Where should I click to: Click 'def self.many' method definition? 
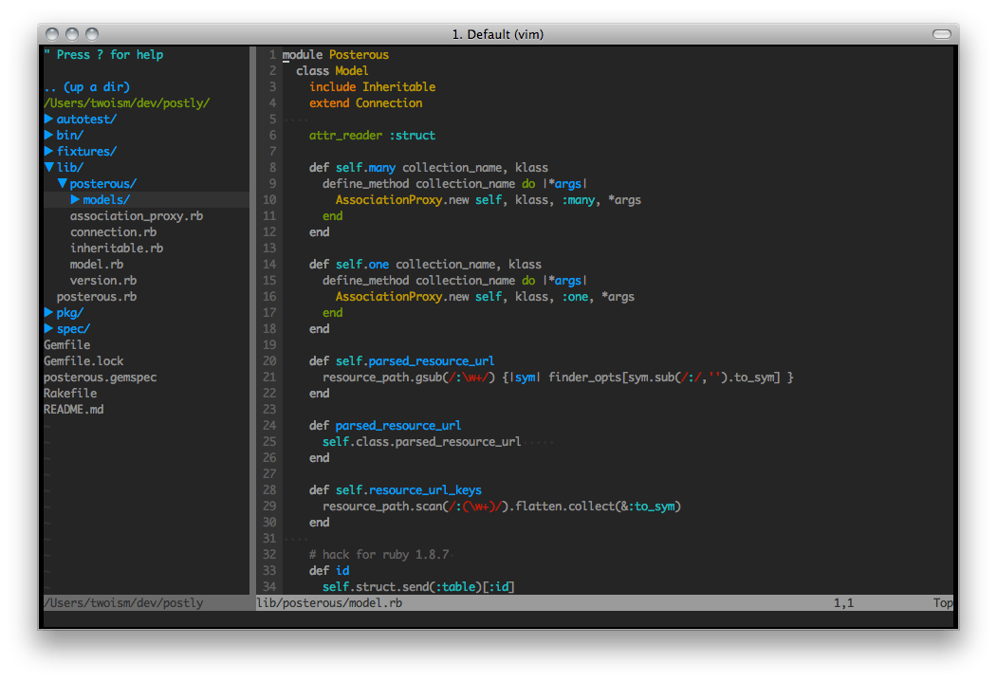click(429, 168)
